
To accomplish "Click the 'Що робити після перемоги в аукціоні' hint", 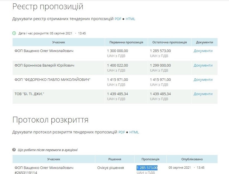I will [x=47, y=150].
